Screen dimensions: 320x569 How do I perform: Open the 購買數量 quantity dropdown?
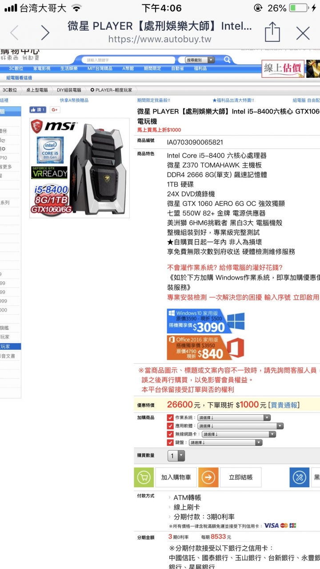coord(176,456)
